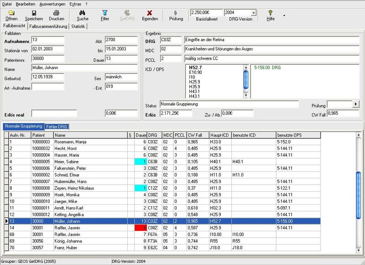This screenshot has height=265, width=365.
Task: Click the Speichern disk icon
Action: point(34,13)
